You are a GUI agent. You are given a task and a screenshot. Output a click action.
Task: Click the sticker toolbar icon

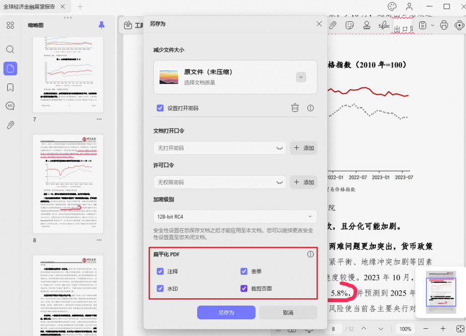click(349, 25)
